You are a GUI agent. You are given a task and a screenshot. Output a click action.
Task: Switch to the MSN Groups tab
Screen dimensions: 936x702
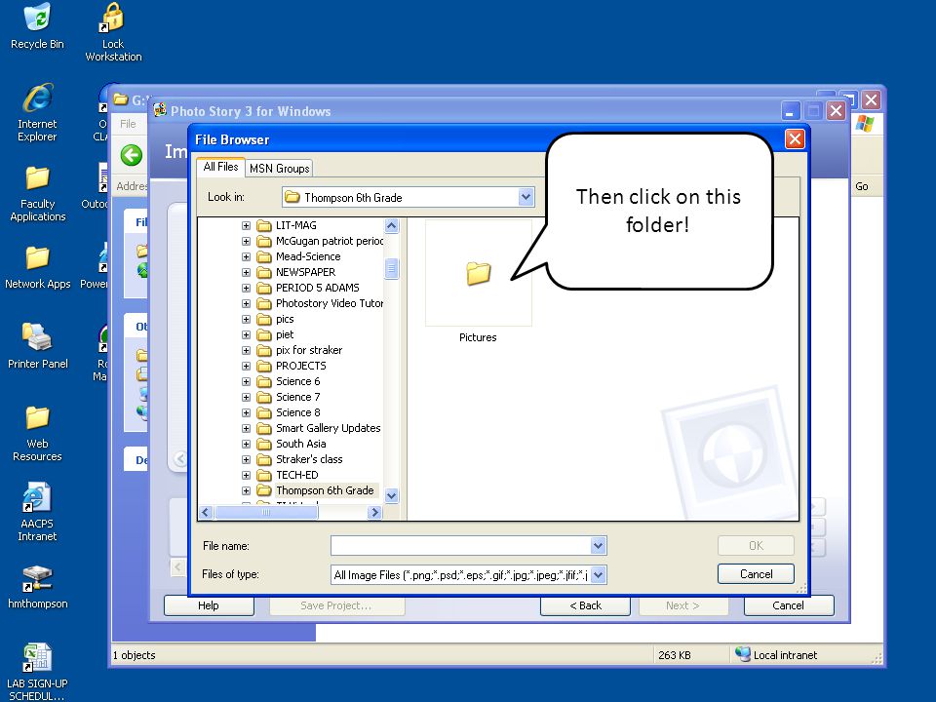[x=280, y=169]
